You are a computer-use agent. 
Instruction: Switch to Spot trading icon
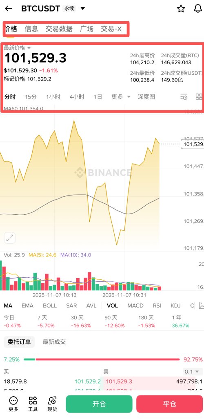tap(52, 404)
